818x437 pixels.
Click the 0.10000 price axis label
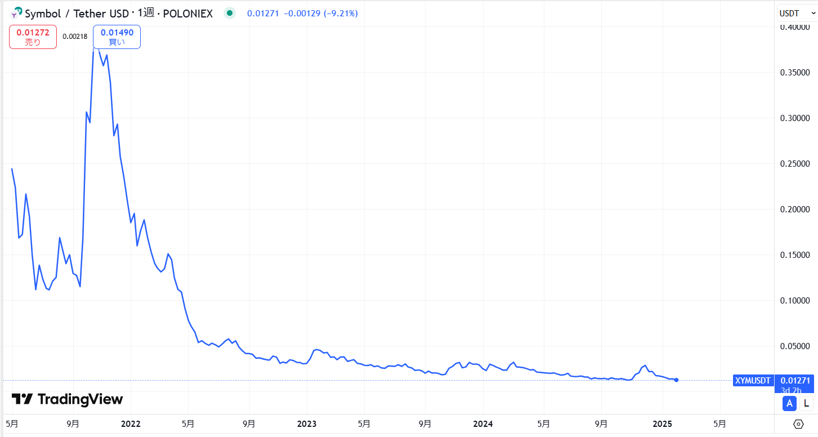794,300
